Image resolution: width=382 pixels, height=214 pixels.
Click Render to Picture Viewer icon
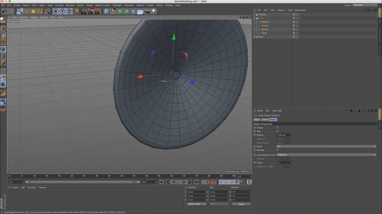pos(91,11)
